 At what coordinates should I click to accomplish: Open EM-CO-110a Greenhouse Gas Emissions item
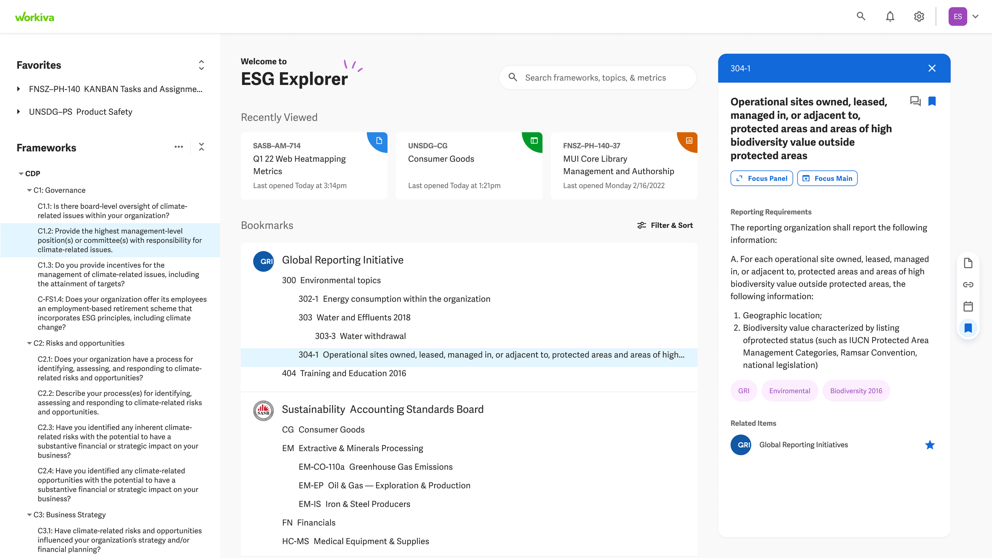(x=375, y=467)
